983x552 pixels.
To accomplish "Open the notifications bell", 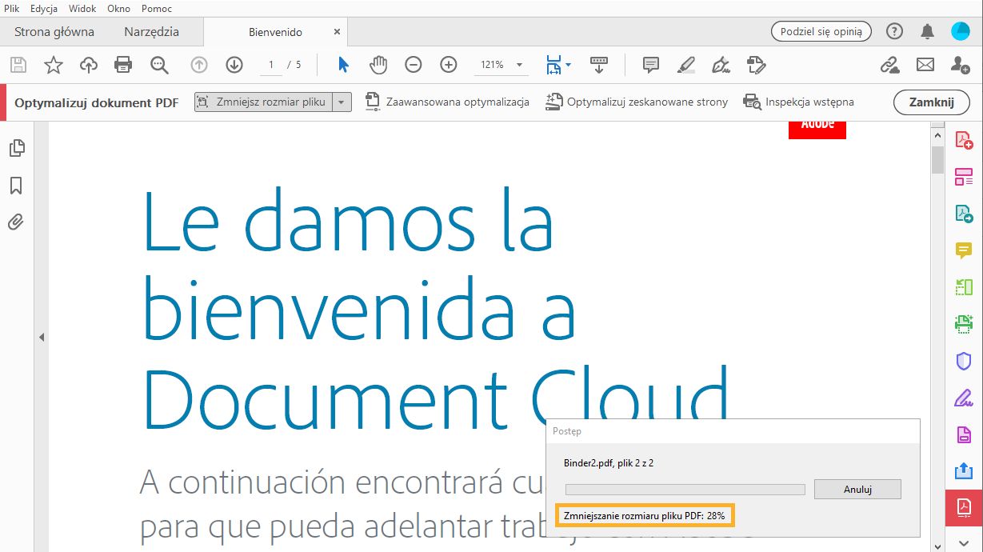I will [x=928, y=31].
